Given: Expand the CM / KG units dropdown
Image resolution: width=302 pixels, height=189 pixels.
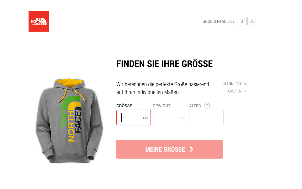Looking at the screenshot, I should click(238, 91).
